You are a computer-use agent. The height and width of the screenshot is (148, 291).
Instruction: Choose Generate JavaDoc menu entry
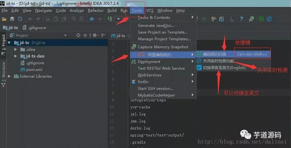163,26
